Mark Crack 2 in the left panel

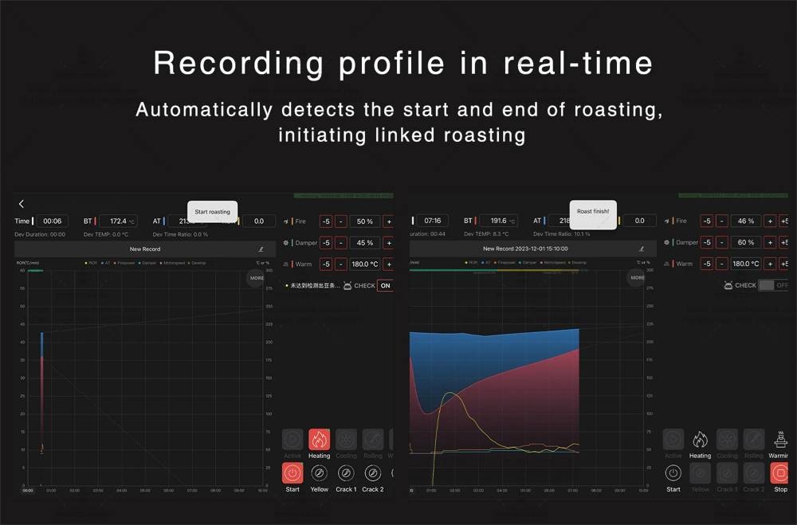coord(371,472)
